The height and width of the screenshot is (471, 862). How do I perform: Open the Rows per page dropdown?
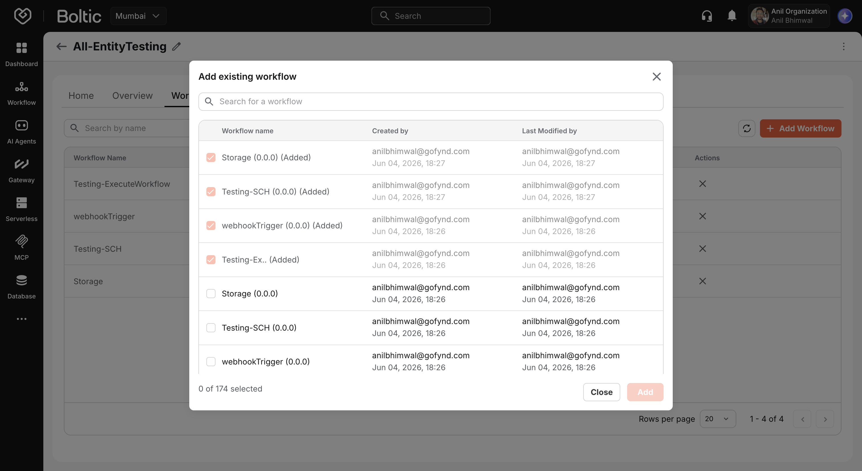(x=718, y=419)
